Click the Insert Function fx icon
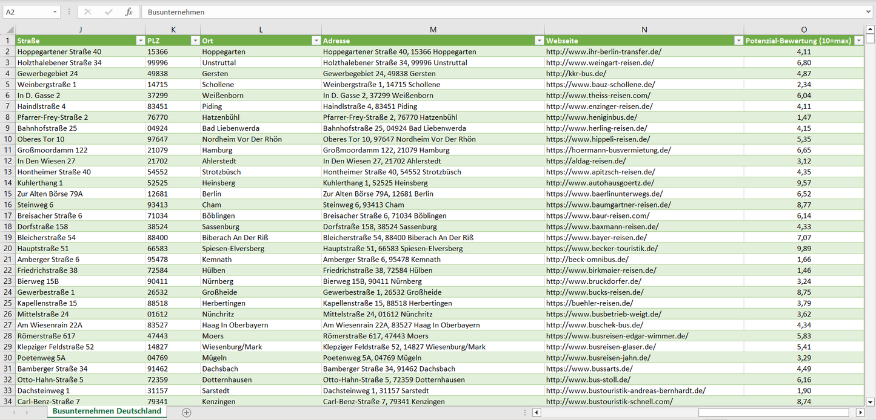 [129, 12]
